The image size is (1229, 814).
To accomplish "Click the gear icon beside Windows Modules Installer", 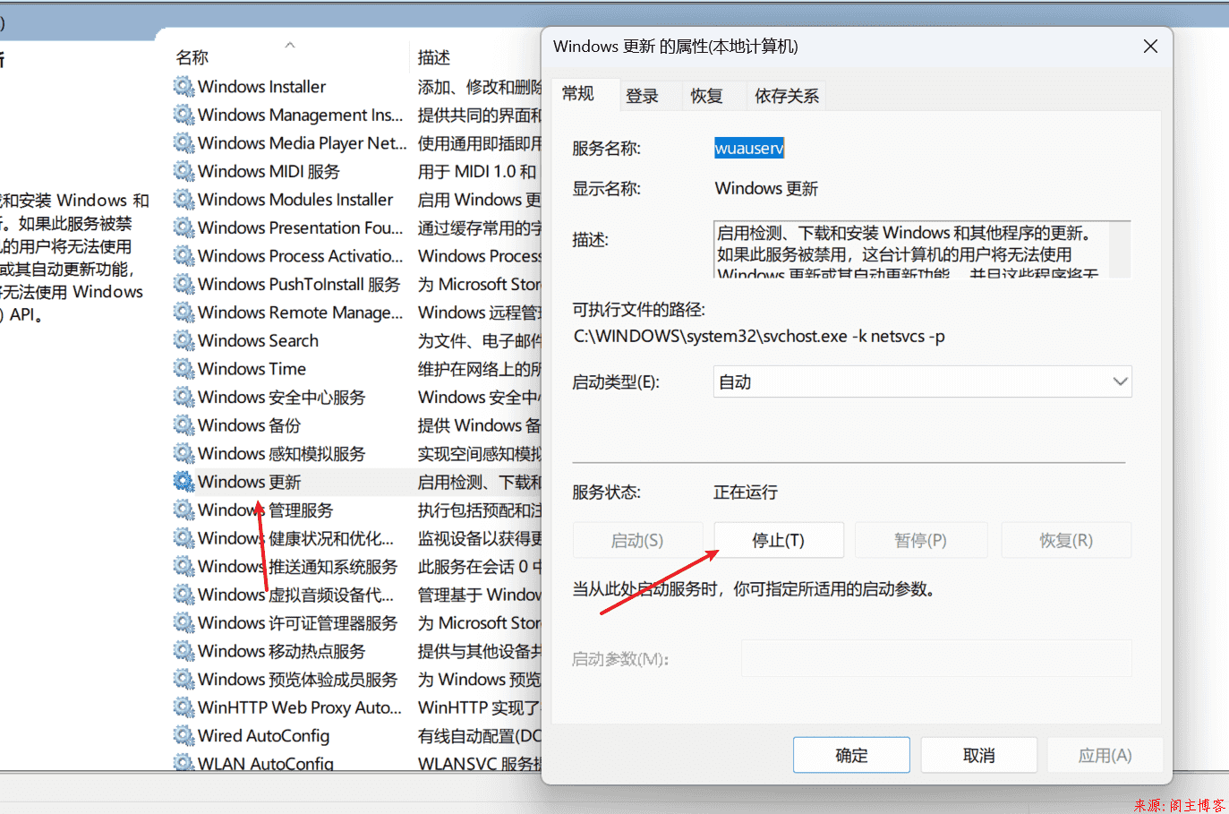I will pyautogui.click(x=183, y=200).
